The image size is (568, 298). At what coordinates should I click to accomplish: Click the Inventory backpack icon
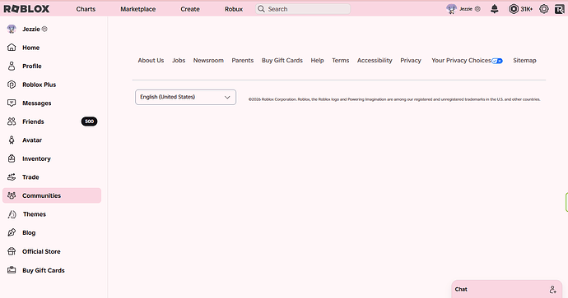point(12,158)
